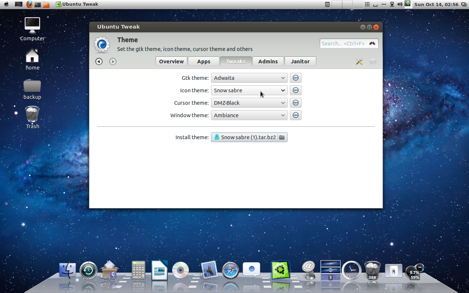This screenshot has height=293, width=469.
Task: Switch to the Overview tab
Action: pos(171,62)
